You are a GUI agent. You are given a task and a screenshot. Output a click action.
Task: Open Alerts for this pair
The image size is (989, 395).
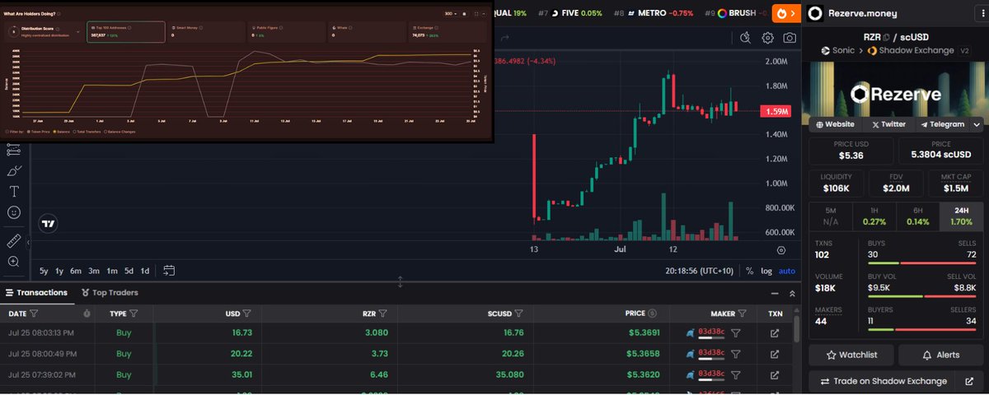pos(940,355)
